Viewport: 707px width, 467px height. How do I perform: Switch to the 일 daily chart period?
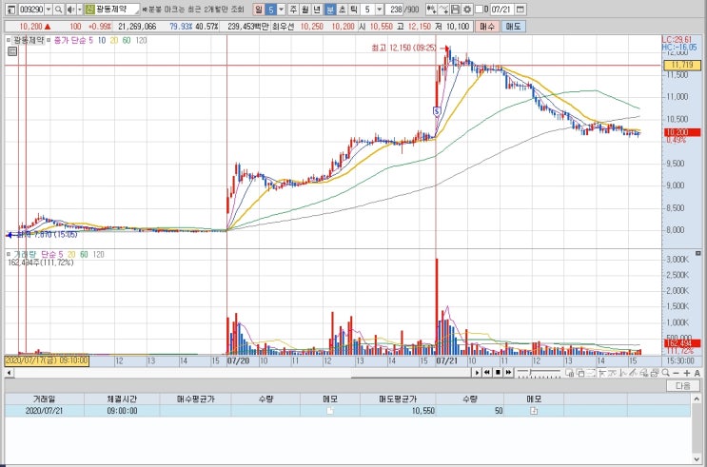(x=259, y=9)
